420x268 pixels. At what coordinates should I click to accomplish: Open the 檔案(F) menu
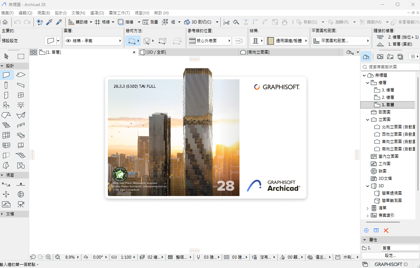coord(7,13)
